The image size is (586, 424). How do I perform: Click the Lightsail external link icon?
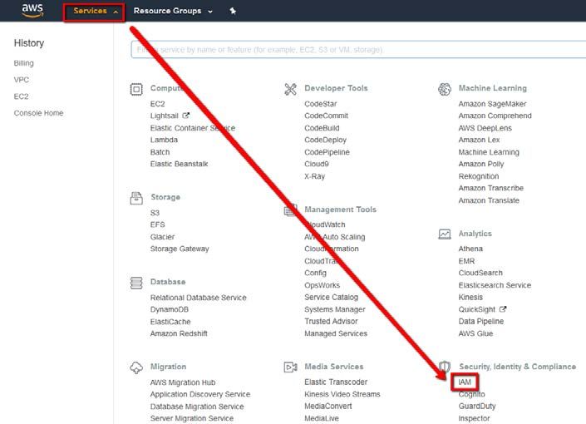(x=185, y=116)
